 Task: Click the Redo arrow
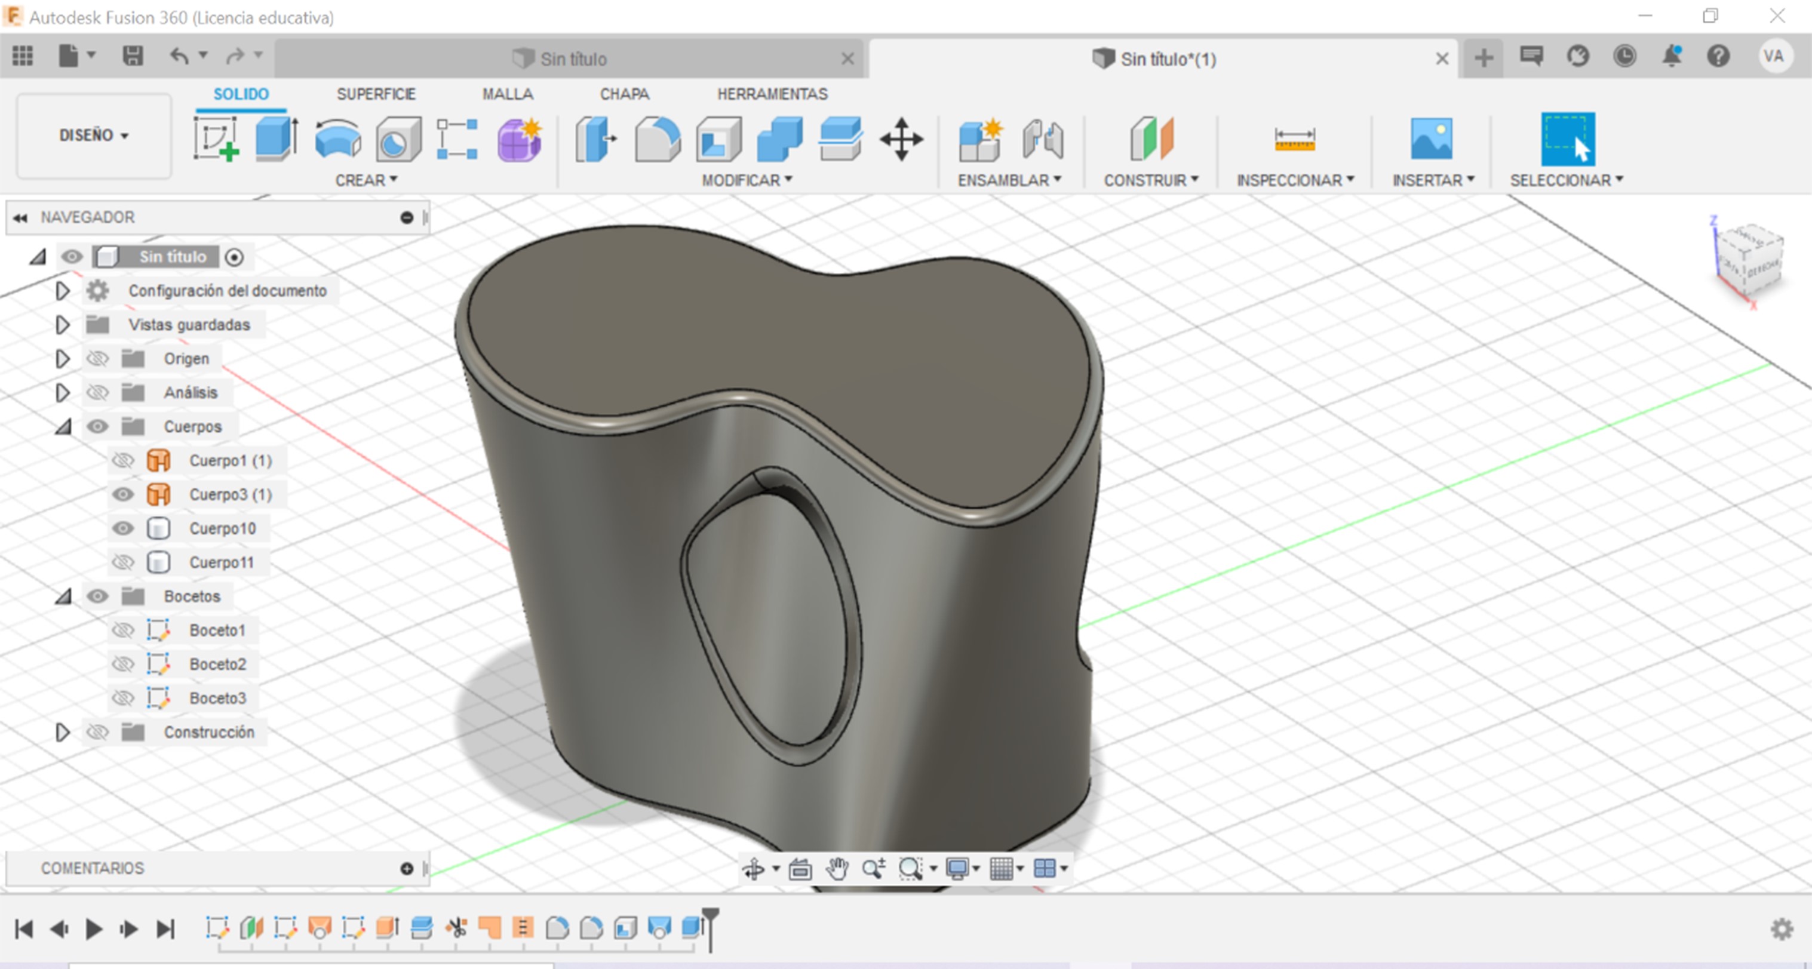(235, 56)
